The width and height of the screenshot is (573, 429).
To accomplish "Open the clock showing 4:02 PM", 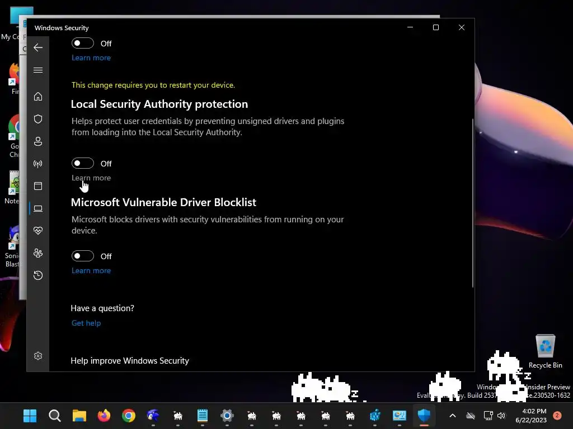I will tap(531, 416).
